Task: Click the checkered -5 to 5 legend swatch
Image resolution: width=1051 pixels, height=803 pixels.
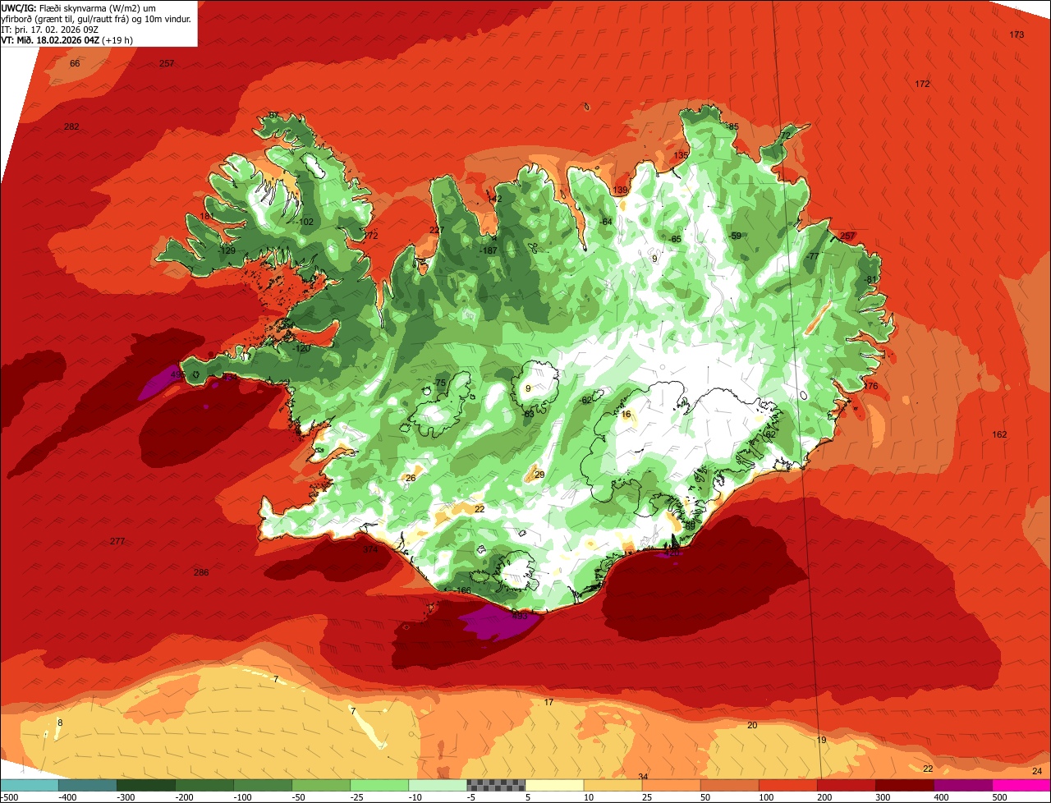Action: 495,785
